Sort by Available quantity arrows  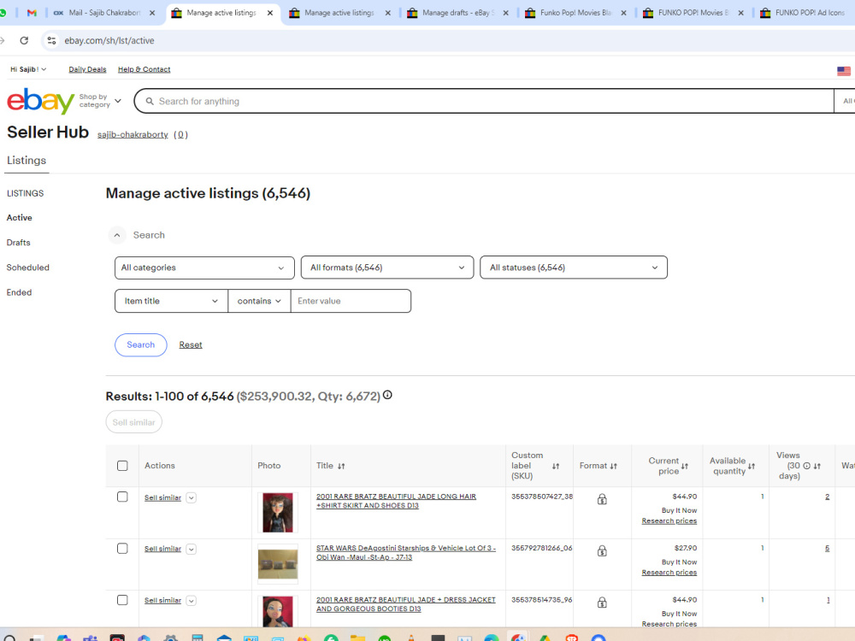click(x=752, y=466)
